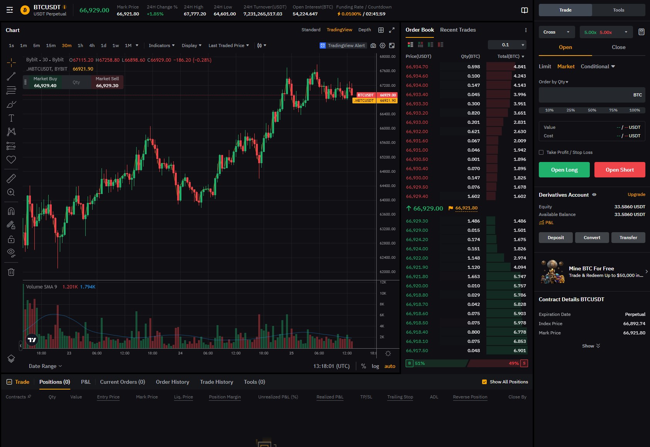
Task: Switch to Recent Trades tab
Action: tap(458, 30)
